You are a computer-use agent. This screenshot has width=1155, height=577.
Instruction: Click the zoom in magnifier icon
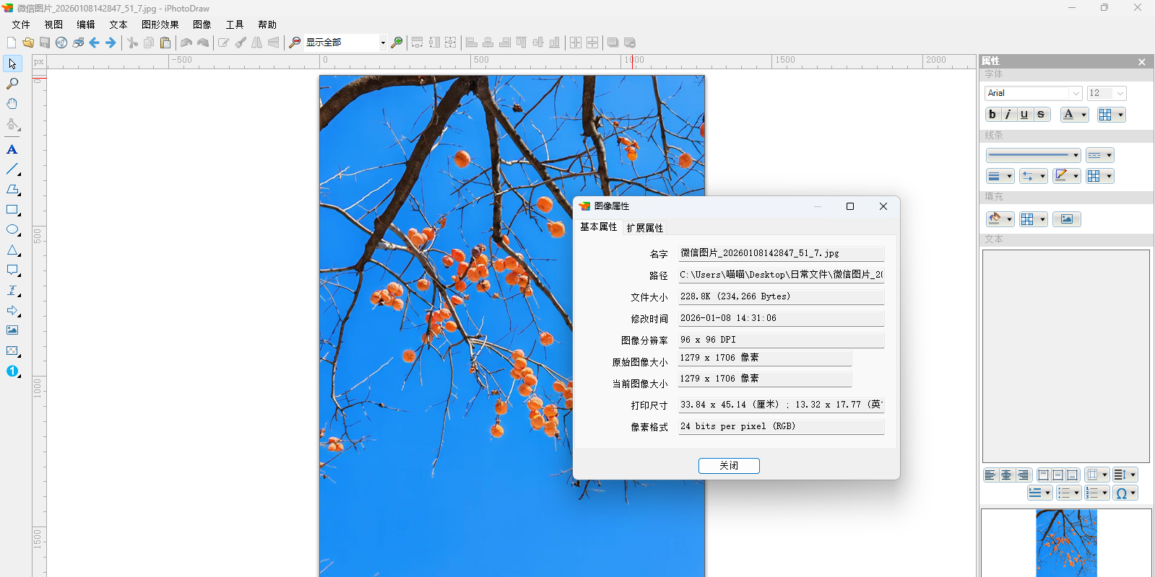pos(397,43)
